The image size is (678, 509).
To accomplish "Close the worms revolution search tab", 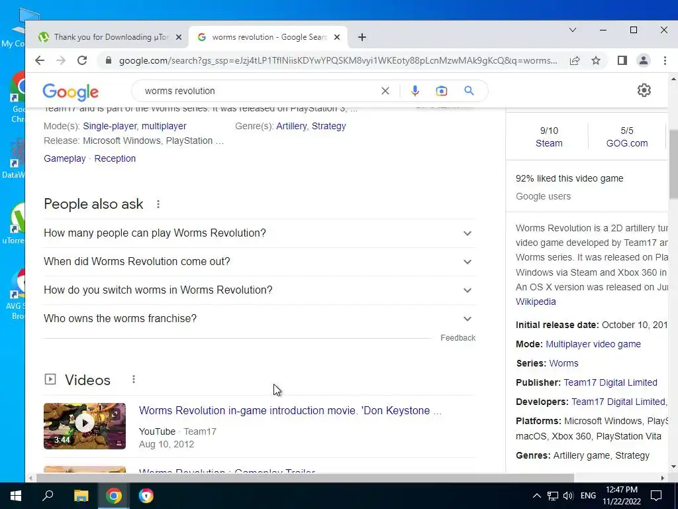I will click(337, 37).
